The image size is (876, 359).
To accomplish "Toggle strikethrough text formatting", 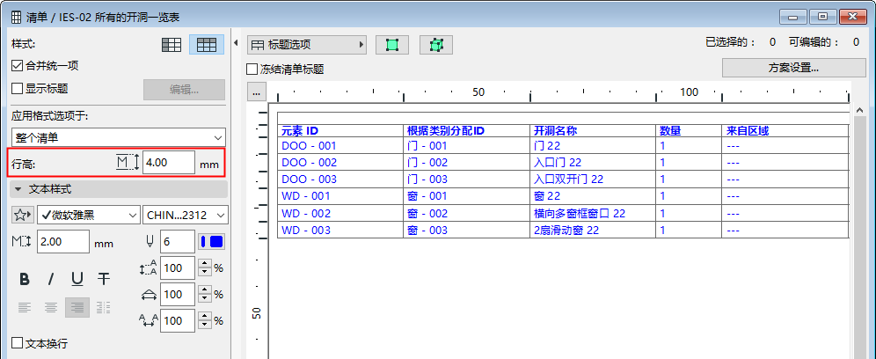I will point(104,278).
